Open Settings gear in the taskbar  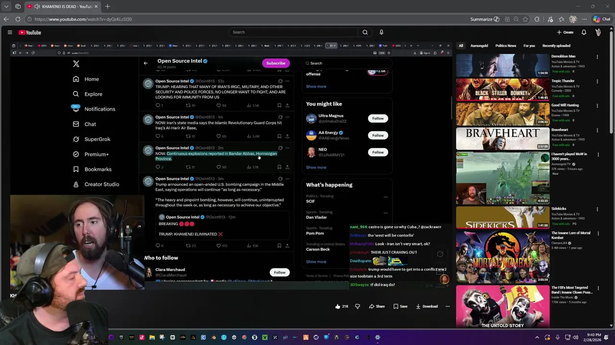(x=377, y=337)
